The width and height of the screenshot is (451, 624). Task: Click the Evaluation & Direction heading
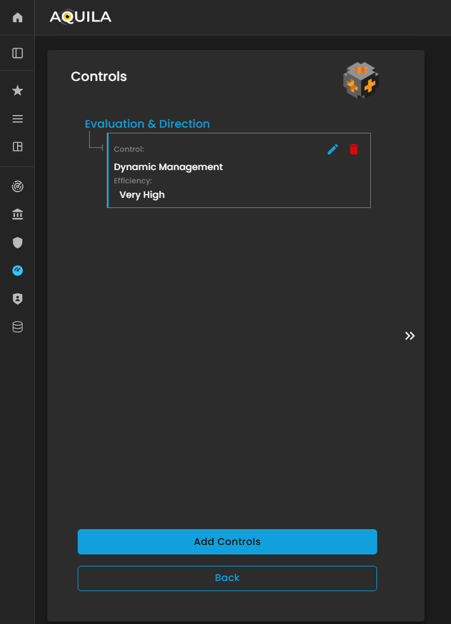tap(147, 124)
